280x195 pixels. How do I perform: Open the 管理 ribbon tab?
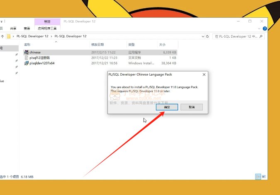47,22
